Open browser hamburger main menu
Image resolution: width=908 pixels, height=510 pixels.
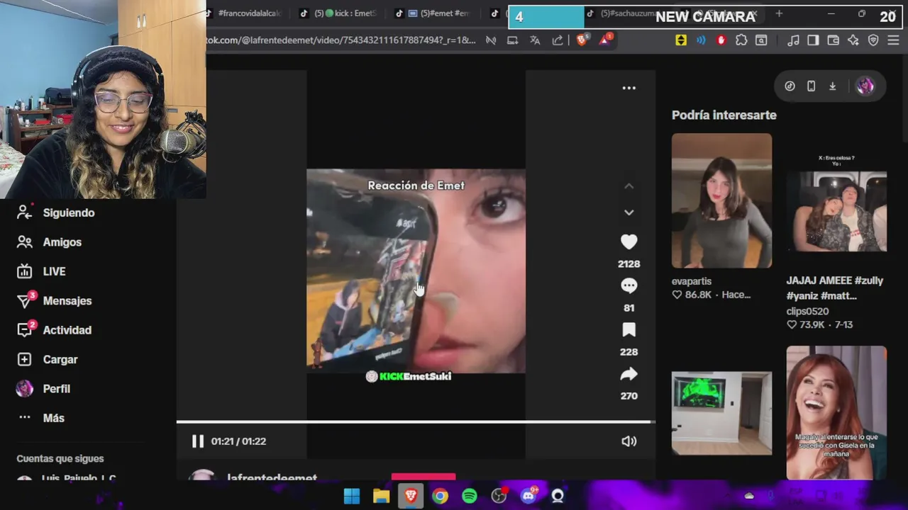[x=895, y=40]
